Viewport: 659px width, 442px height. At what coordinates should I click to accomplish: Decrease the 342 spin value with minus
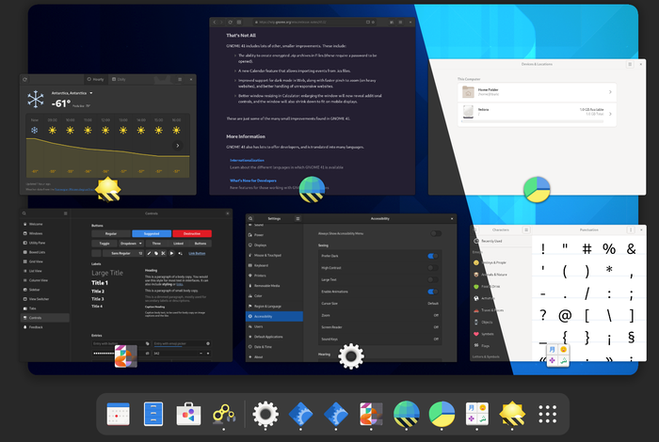click(x=201, y=354)
